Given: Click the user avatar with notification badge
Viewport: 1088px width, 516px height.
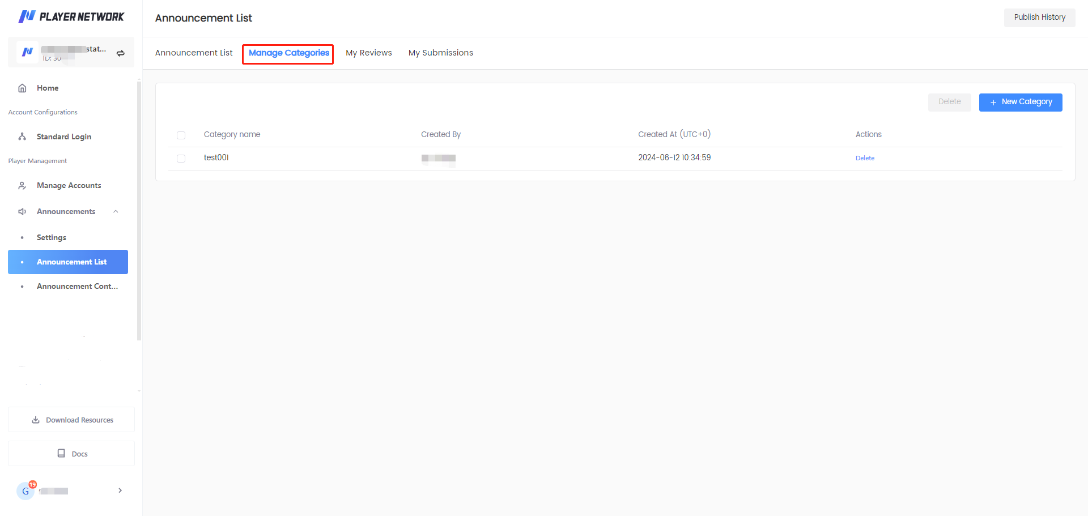Looking at the screenshot, I should click(x=25, y=491).
